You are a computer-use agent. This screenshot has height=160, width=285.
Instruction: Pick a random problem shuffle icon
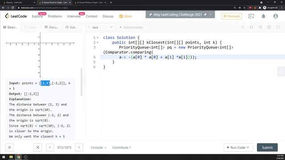click(37, 147)
